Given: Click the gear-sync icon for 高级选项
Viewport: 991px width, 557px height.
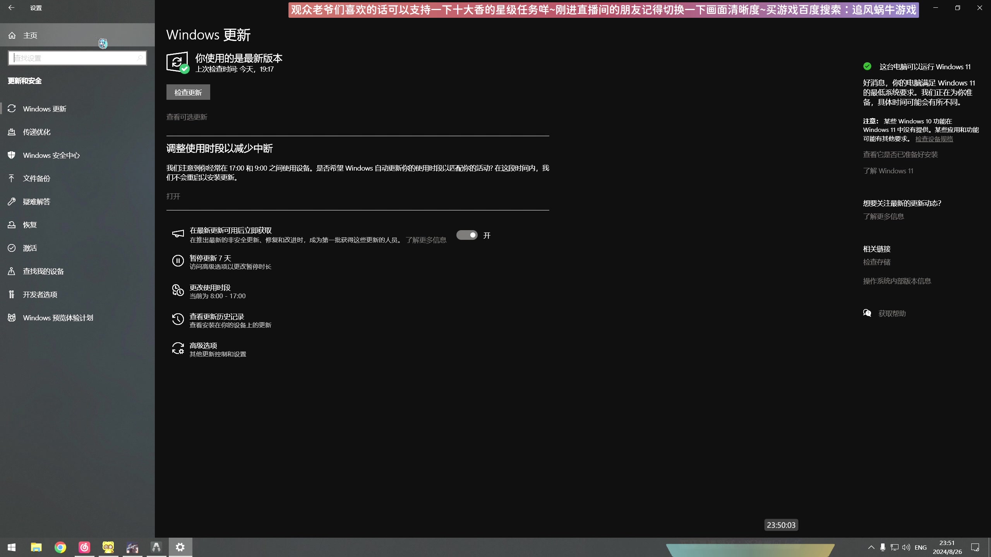Looking at the screenshot, I should 178,348.
